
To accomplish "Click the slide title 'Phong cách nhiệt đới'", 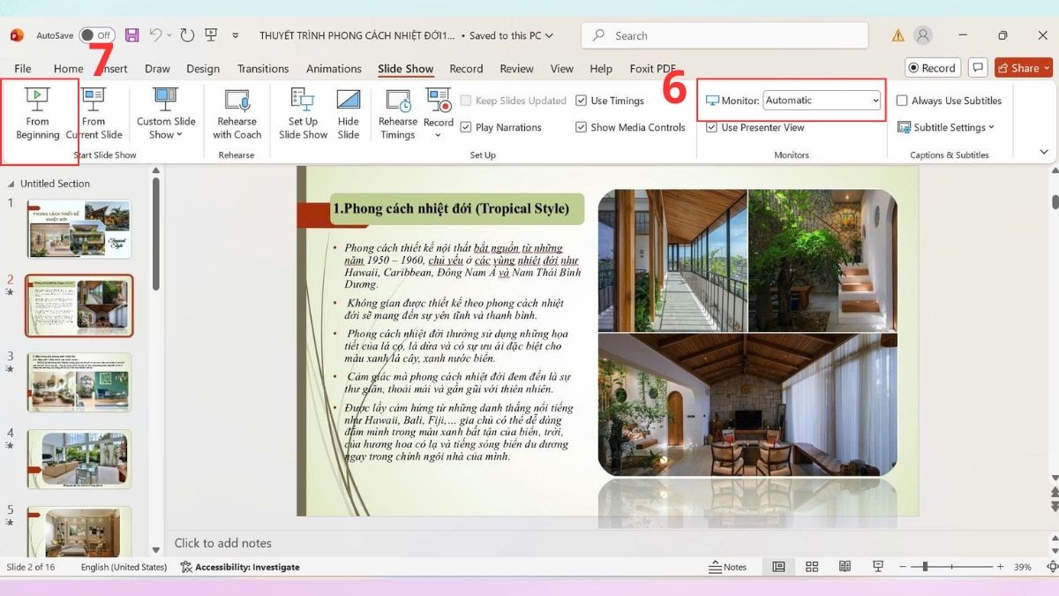I will coord(456,209).
